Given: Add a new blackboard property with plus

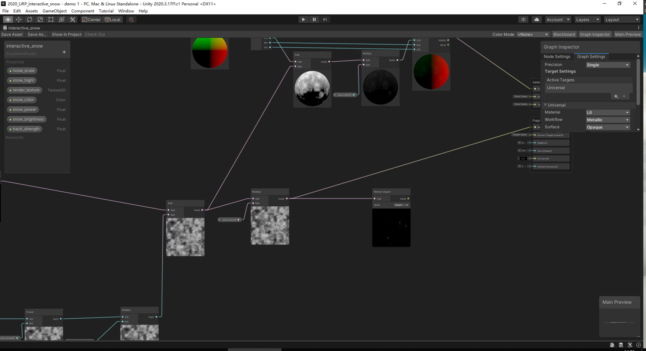Looking at the screenshot, I should coord(64,52).
